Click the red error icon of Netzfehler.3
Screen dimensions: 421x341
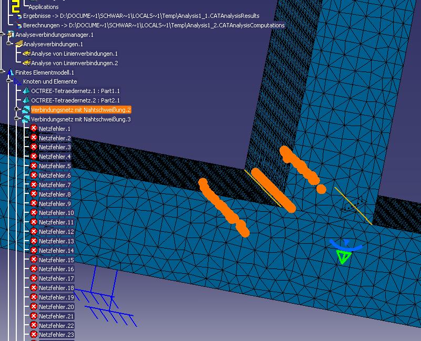pos(34,147)
